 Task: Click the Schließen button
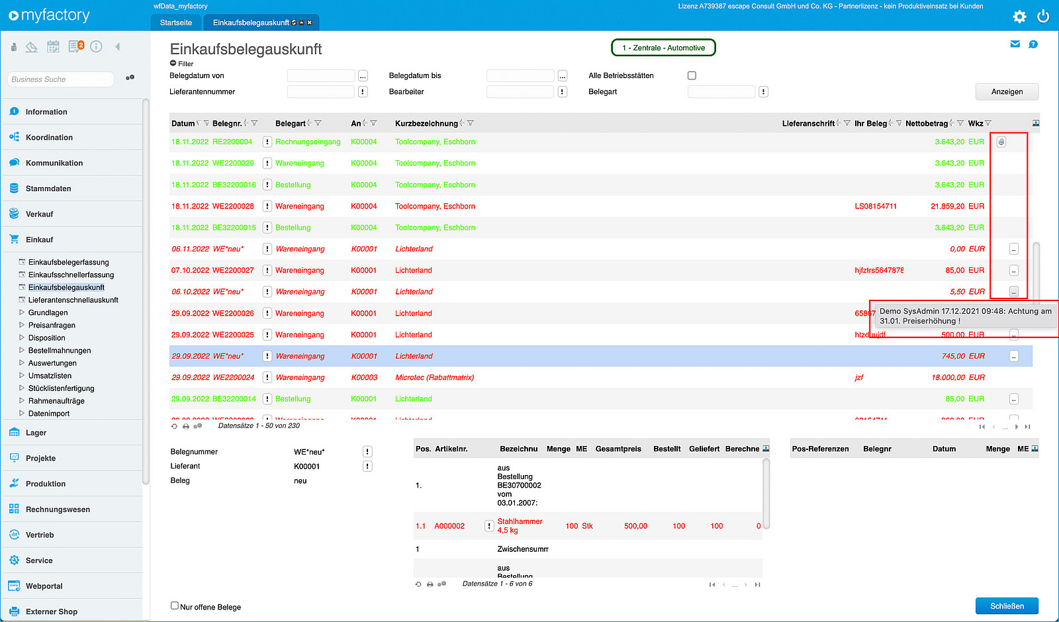pos(1007,606)
